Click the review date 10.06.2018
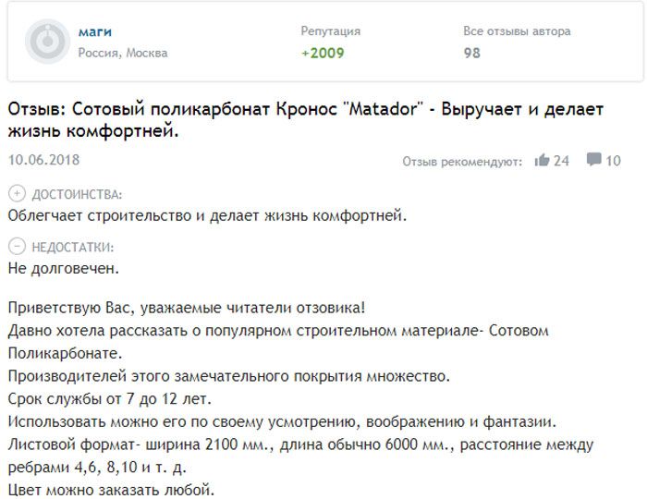Image resolution: width=647 pixels, height=499 pixels. point(43,160)
